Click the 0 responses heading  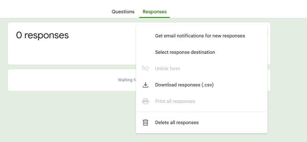click(42, 35)
